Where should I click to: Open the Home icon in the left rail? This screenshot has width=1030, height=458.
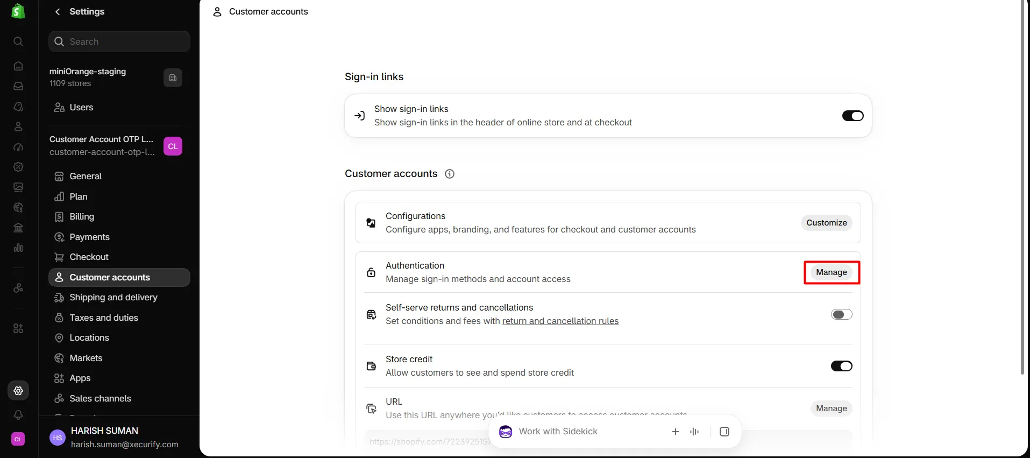coord(18,66)
